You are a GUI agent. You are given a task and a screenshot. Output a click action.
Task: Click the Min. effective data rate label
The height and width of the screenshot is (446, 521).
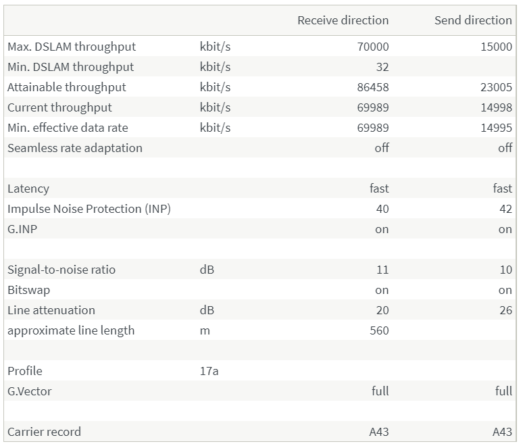[68, 128]
